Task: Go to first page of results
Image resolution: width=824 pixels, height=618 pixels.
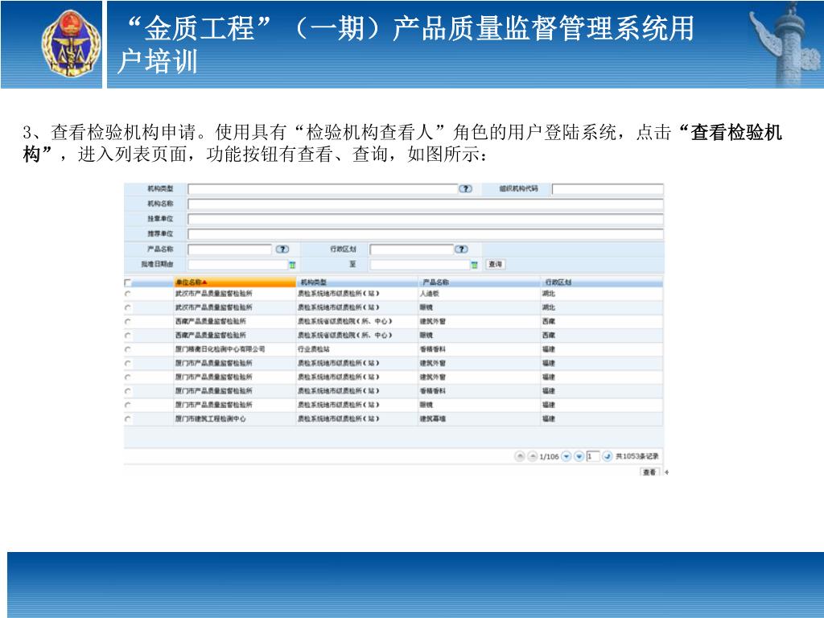Action: click(x=520, y=456)
